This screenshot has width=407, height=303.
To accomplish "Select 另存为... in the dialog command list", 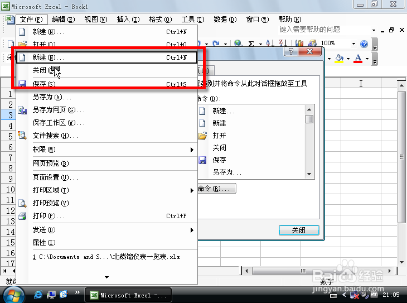I will [x=227, y=172].
